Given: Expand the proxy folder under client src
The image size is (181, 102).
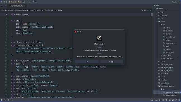Looking at the screenshot, I should click(166, 28).
